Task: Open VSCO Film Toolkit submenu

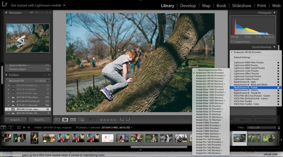Action: point(256,101)
